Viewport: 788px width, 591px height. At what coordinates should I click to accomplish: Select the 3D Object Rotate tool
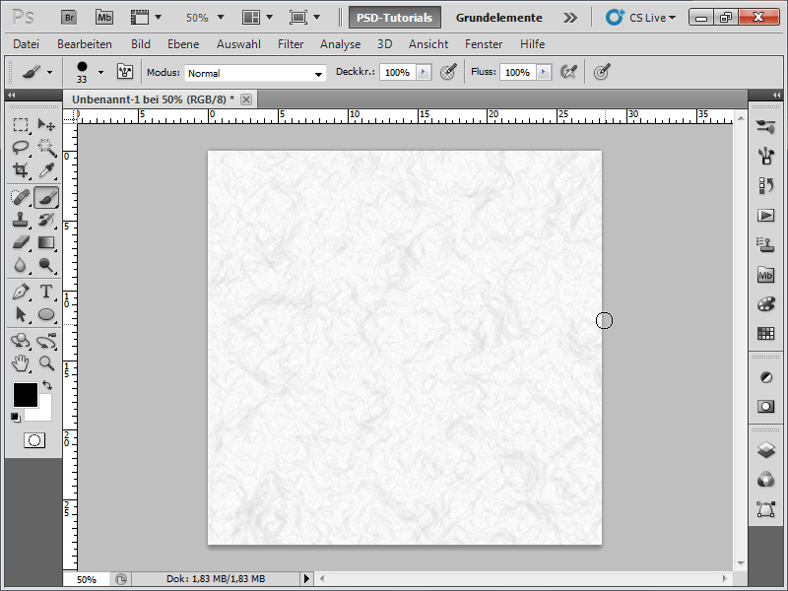click(x=21, y=341)
